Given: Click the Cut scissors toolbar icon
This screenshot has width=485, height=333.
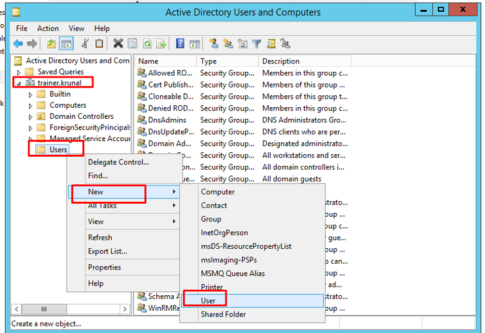Looking at the screenshot, I should pos(85,44).
